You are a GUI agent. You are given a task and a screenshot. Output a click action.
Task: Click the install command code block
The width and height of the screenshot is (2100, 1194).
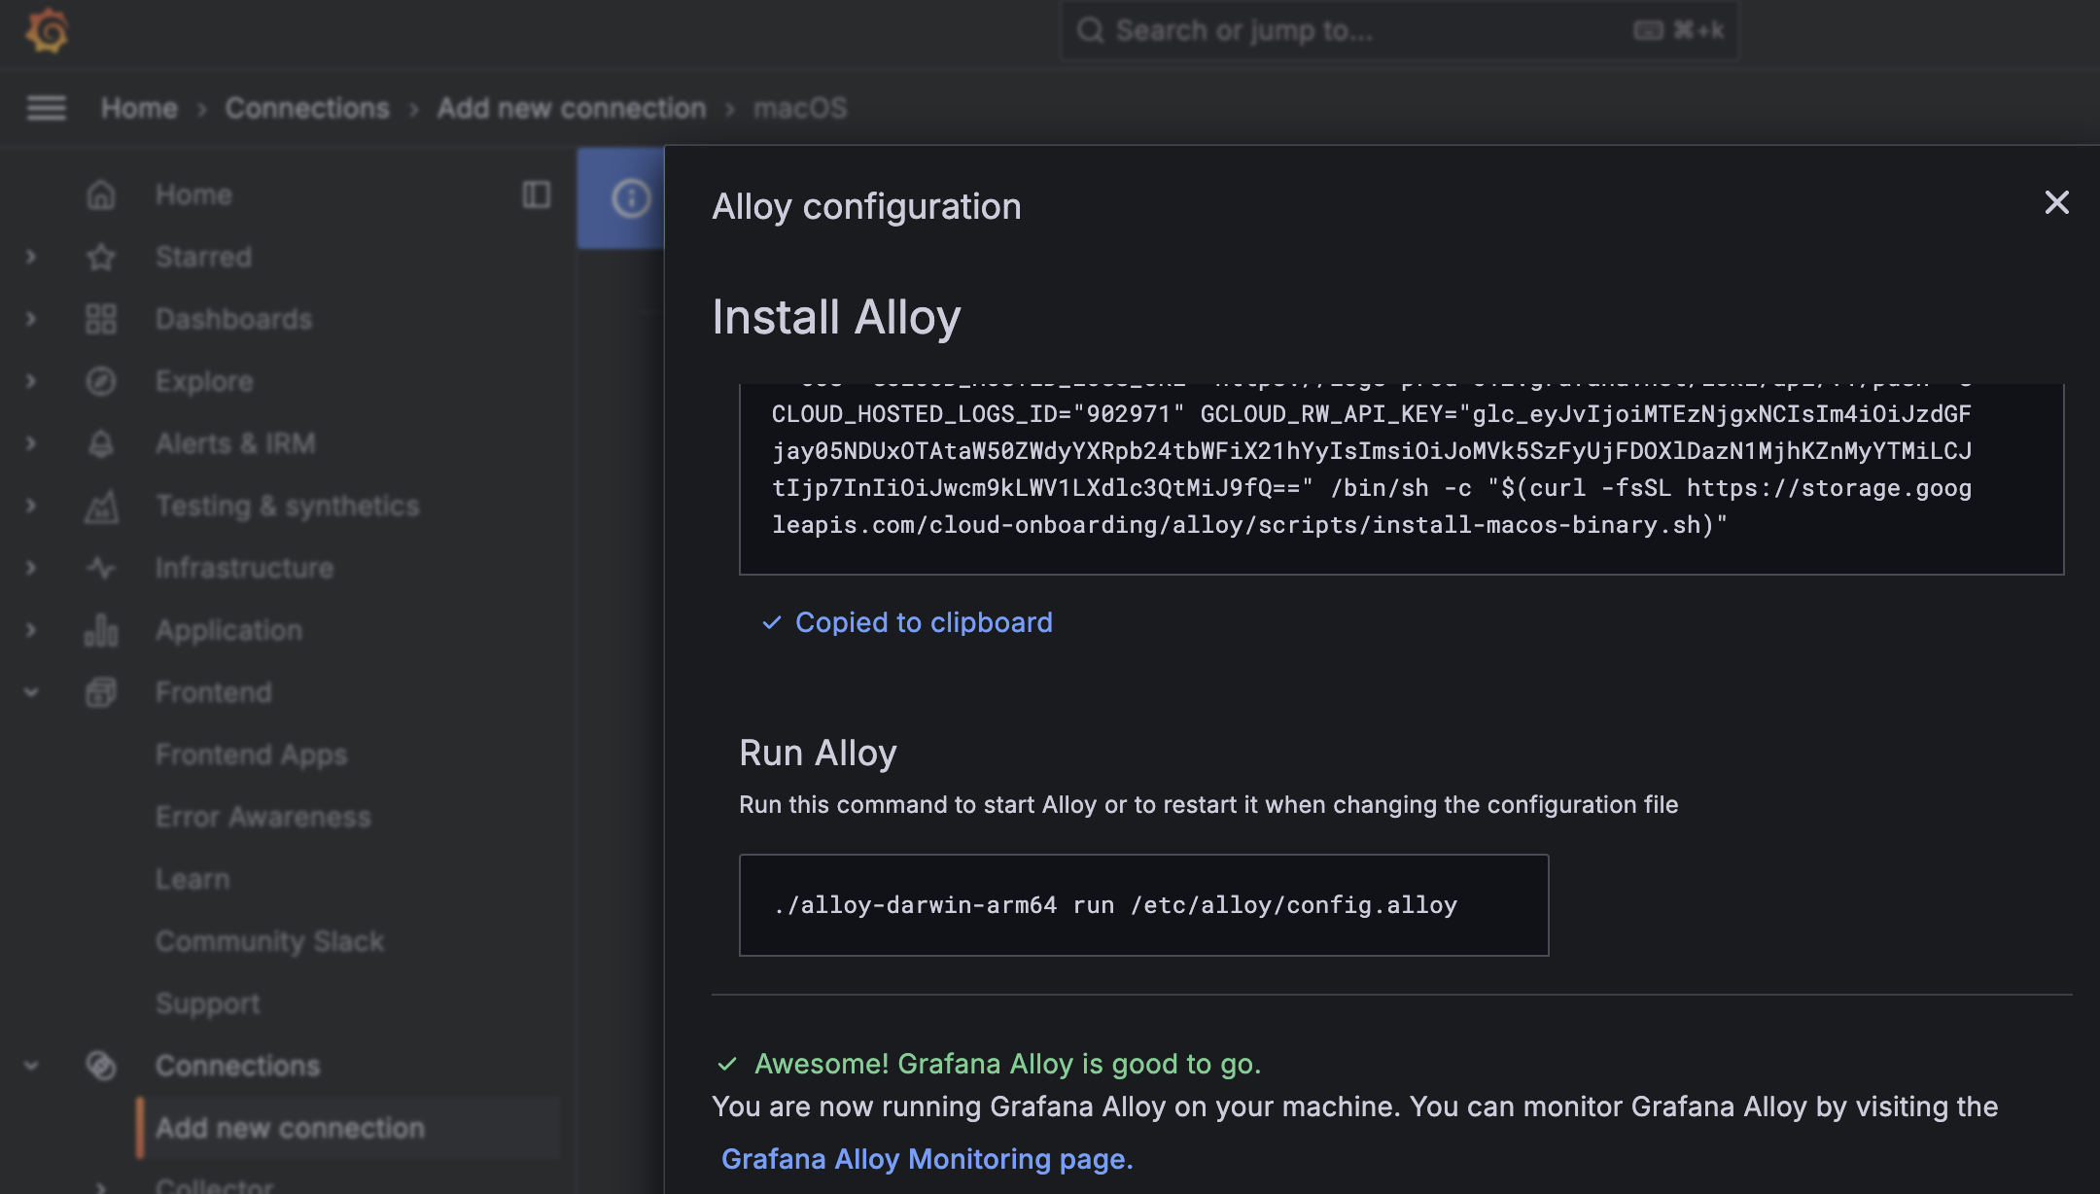click(1401, 478)
